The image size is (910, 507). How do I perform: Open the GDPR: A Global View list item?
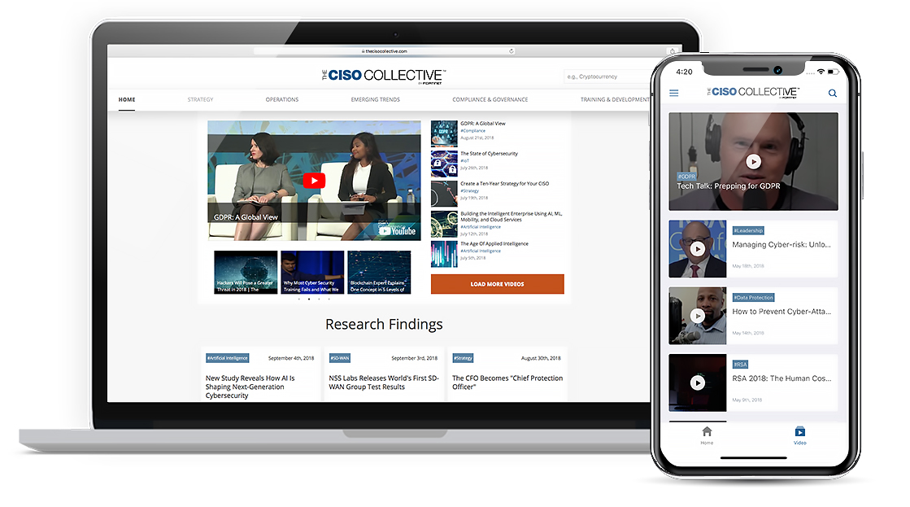pyautogui.click(x=483, y=124)
